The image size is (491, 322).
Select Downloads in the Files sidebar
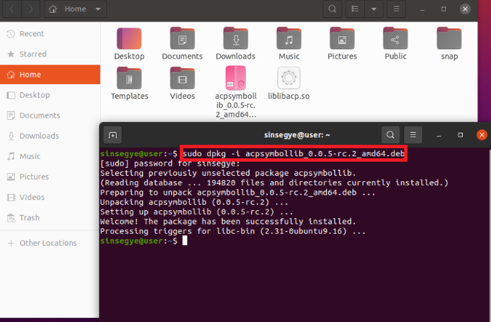tap(50, 135)
